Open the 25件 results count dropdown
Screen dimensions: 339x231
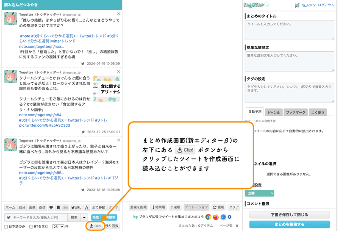pos(58,227)
